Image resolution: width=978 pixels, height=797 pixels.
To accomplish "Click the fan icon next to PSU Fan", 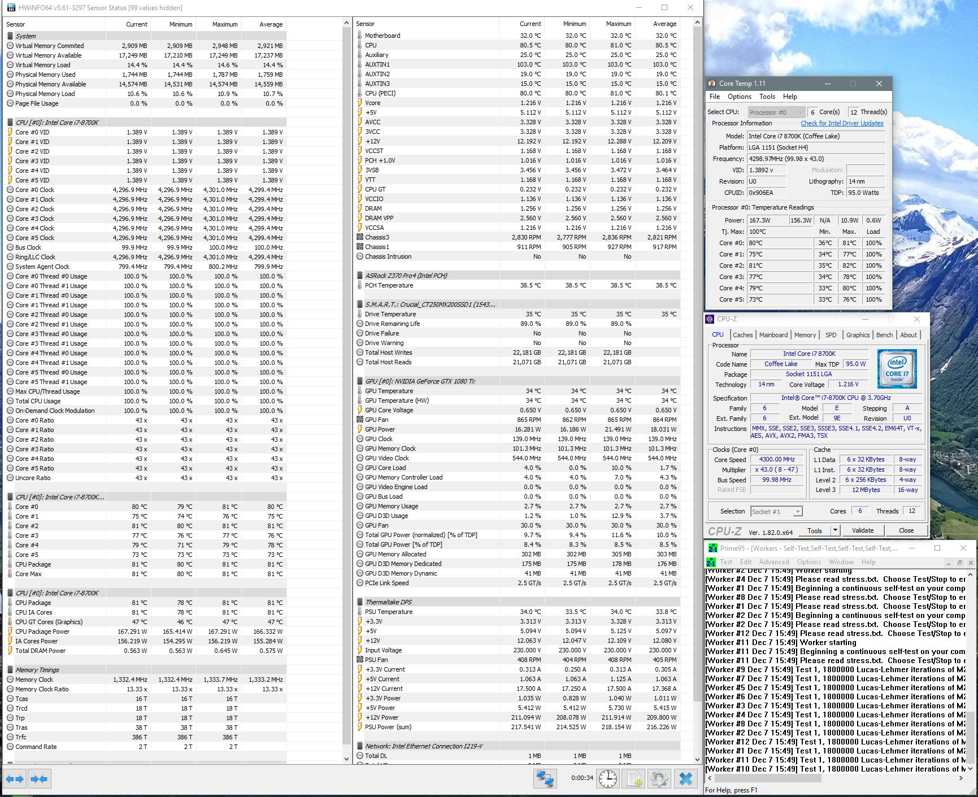I will click(x=360, y=659).
